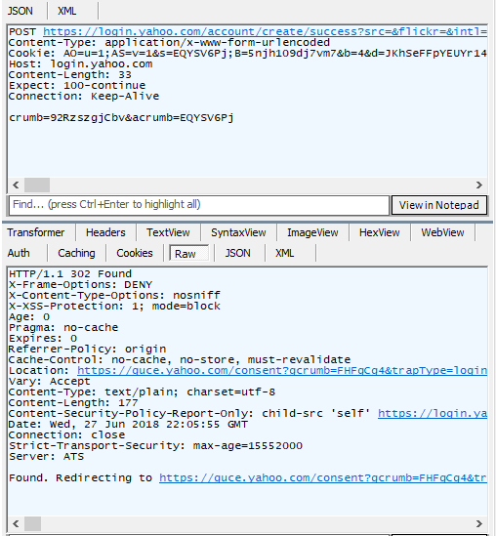This screenshot has width=496, height=536.
Task: Open the Caching tab
Action: 76,253
